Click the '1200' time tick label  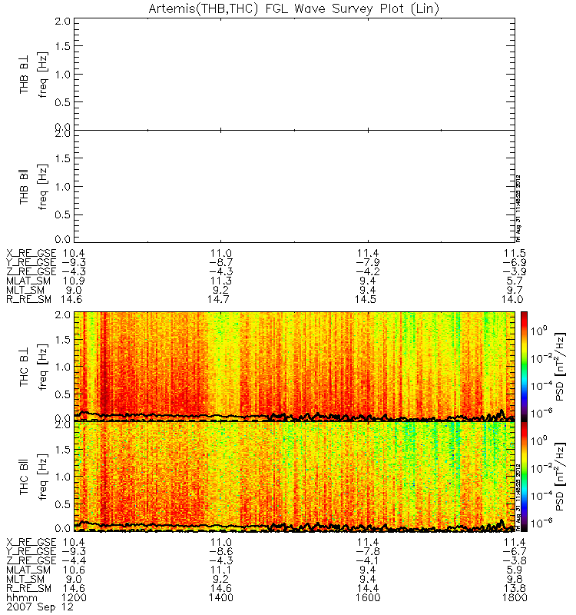74,598
